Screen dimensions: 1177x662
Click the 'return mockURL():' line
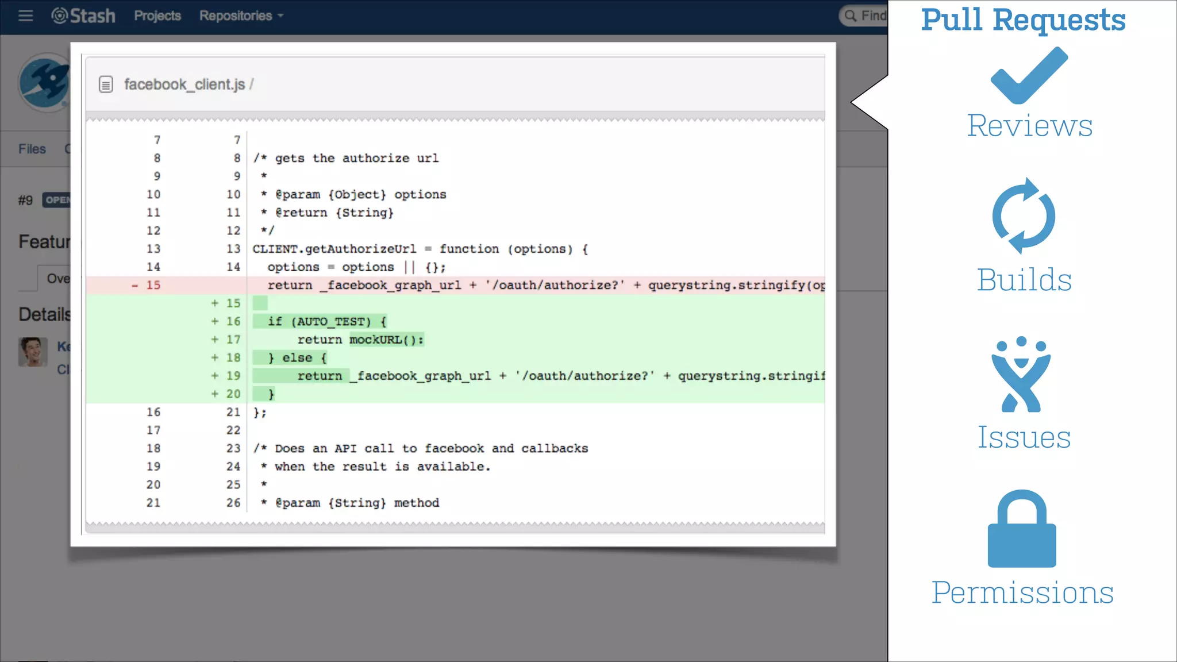[455, 340]
